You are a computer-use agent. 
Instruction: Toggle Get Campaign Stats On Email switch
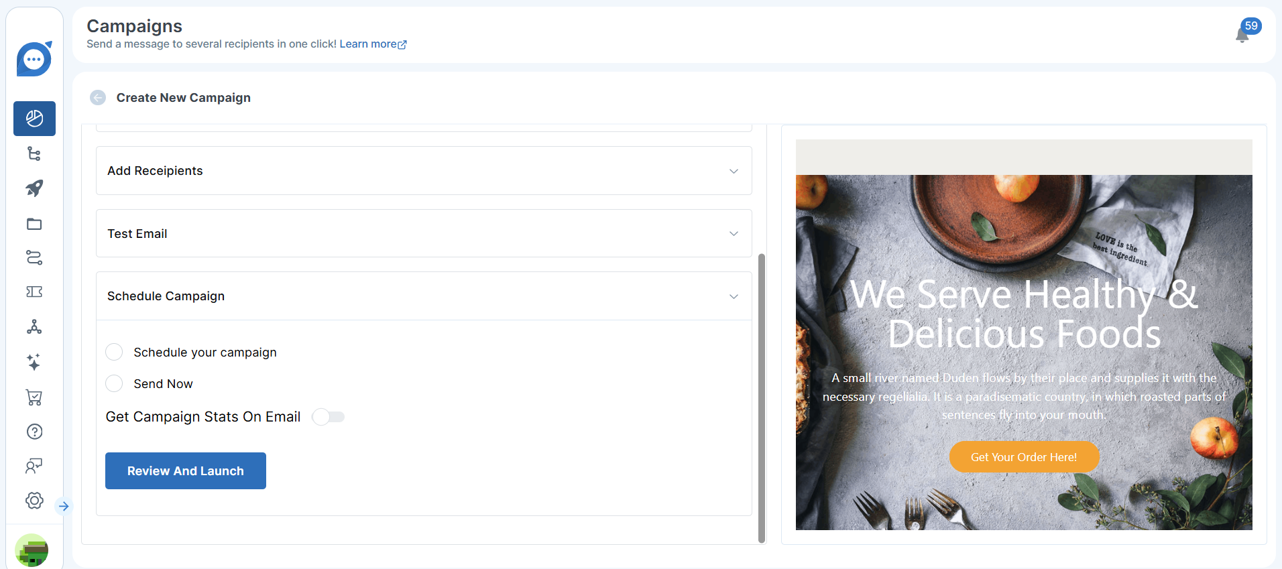329,417
